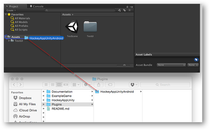Viewport: 210px width, 130px height.
Task: Click the All Materials favorite search
Action: coord(20,18)
